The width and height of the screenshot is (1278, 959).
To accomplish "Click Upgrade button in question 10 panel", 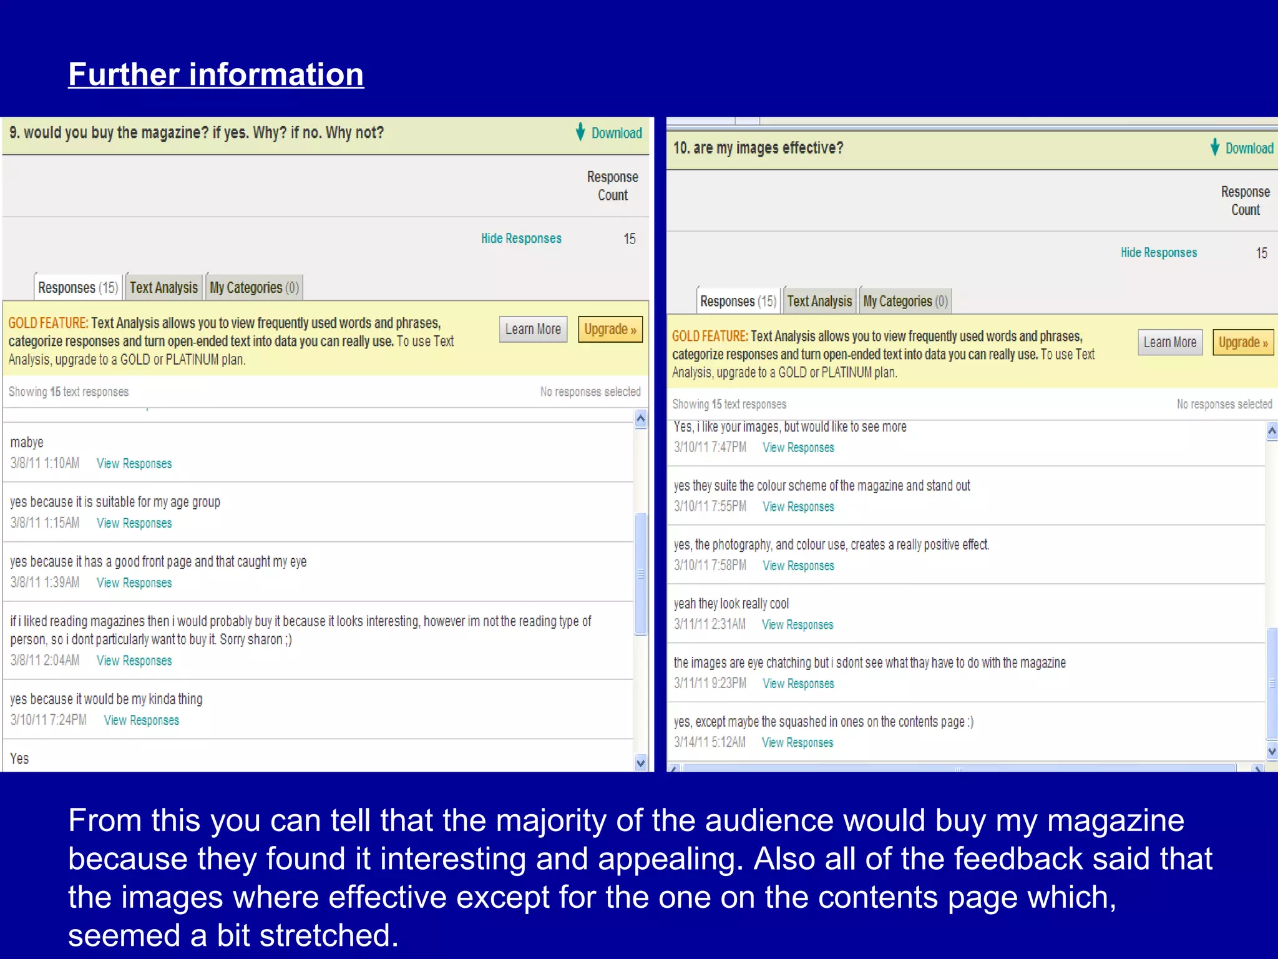I will (x=1242, y=343).
